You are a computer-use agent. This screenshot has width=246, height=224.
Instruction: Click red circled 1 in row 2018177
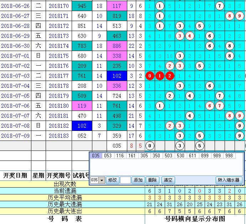click(x=160, y=76)
